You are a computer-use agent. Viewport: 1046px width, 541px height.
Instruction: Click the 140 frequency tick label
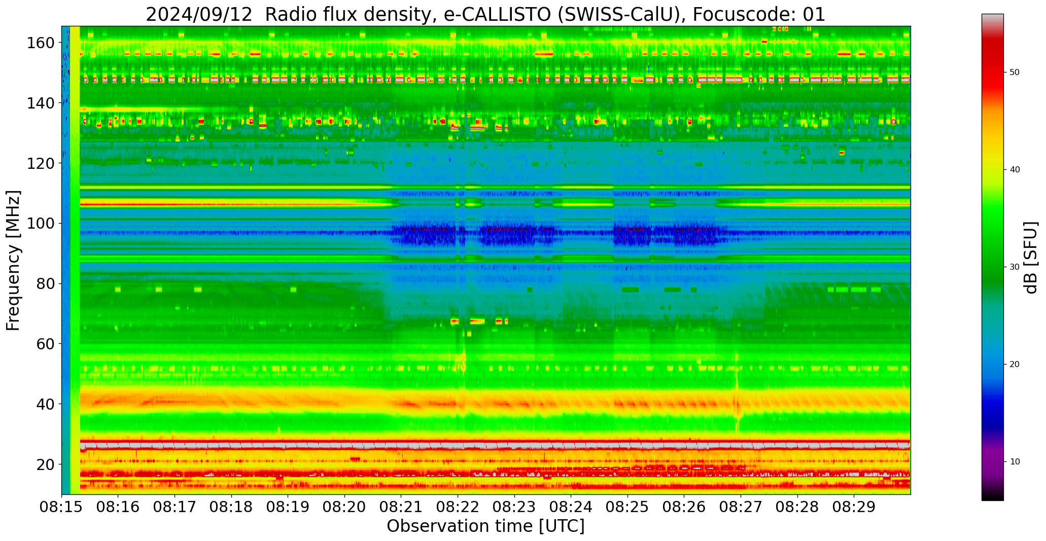tap(41, 103)
